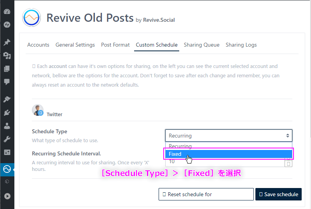Click the Reset schedule for button

point(206,194)
